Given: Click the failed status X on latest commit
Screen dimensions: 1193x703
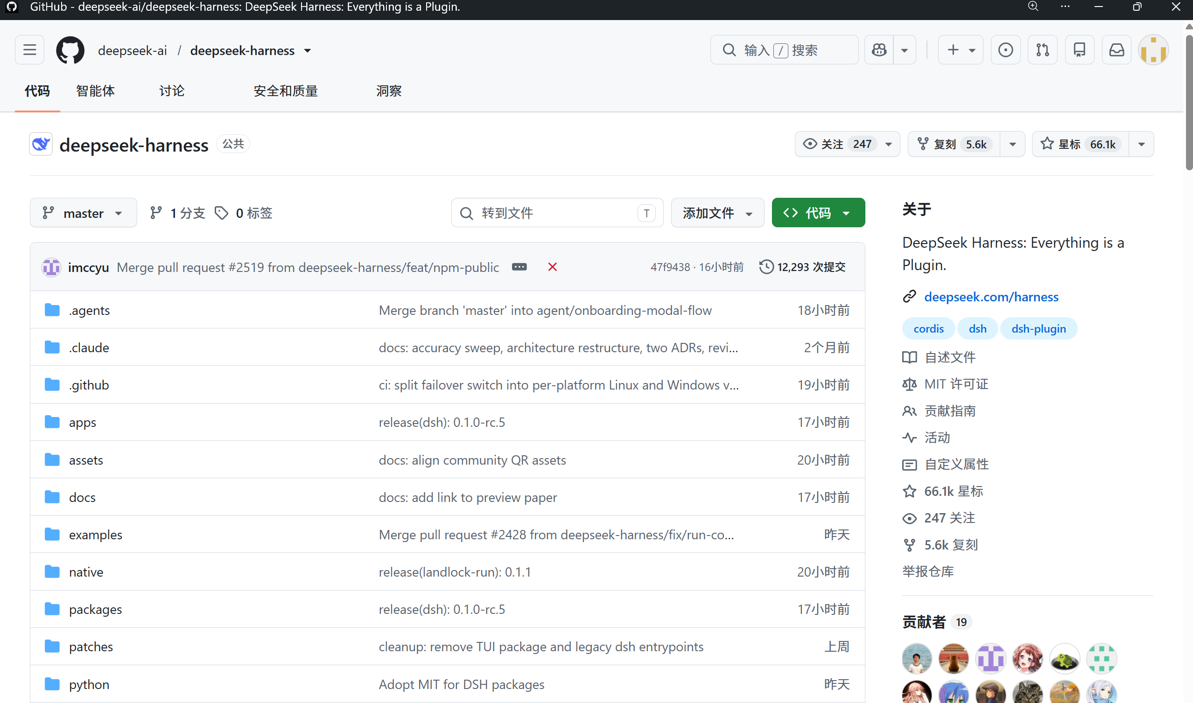Looking at the screenshot, I should pos(552,267).
